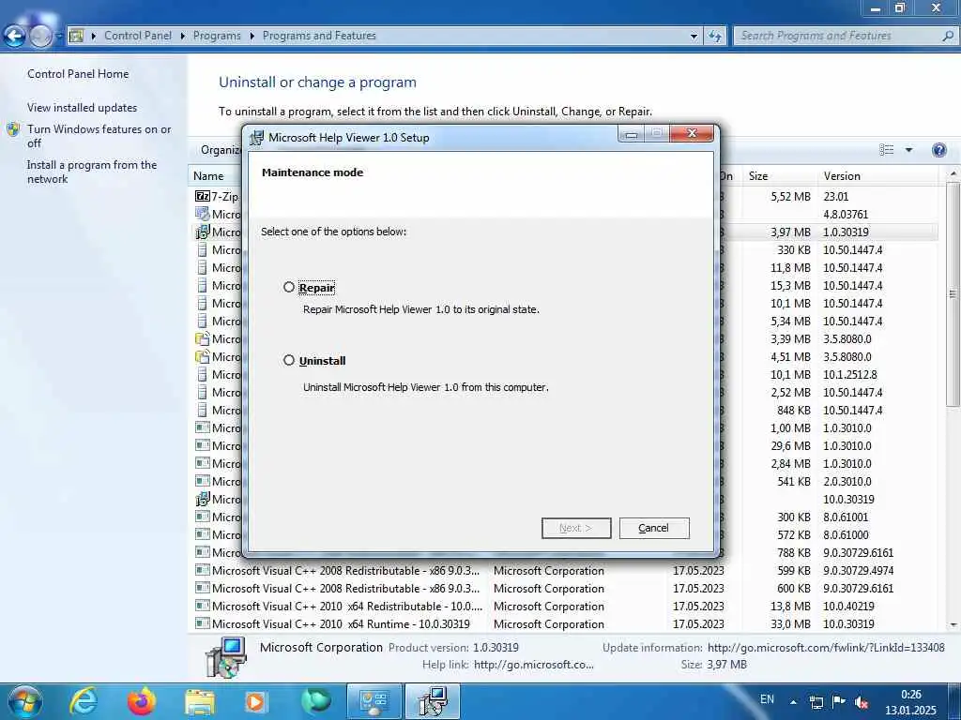Click the Action Center flag icon
Viewport: 961px width, 720px height.
click(839, 701)
